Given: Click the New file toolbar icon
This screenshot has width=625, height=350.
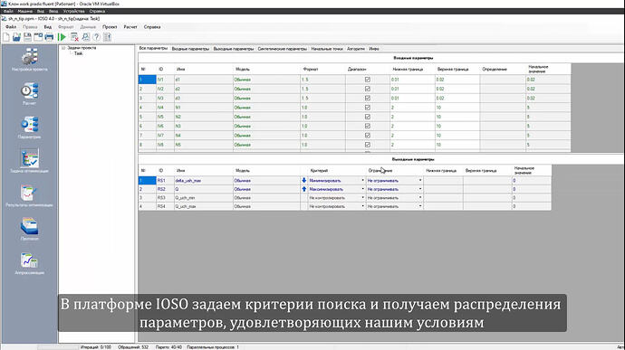Looking at the screenshot, I should pos(6,37).
